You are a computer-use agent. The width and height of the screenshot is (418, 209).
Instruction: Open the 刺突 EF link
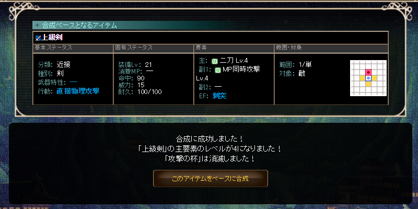[219, 96]
